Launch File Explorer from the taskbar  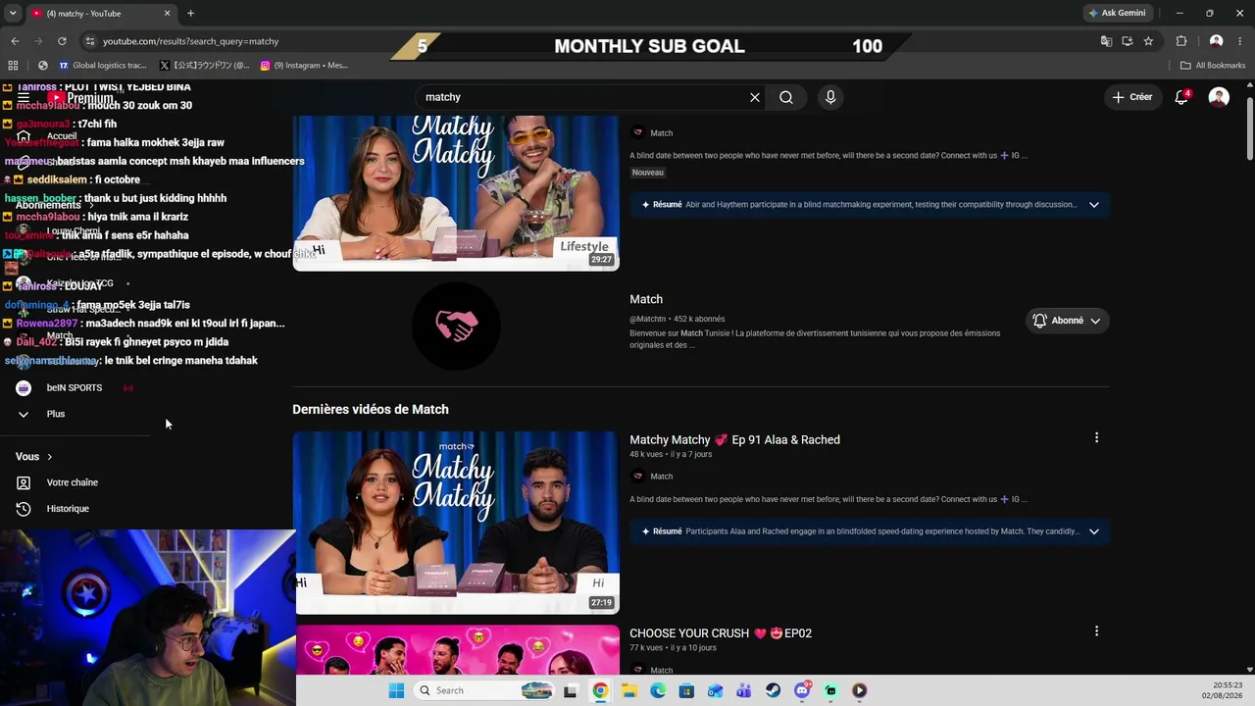tap(628, 690)
